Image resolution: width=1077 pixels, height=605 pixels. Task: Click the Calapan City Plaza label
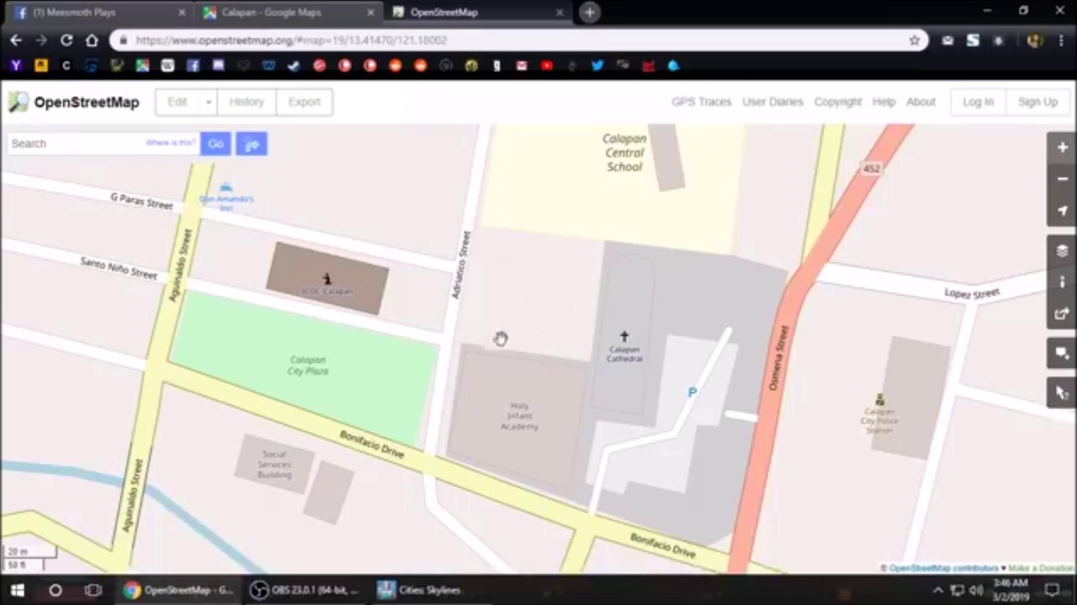[308, 366]
